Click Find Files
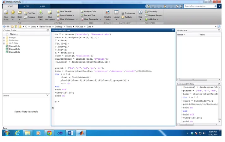The height and width of the screenshot is (142, 225). click(30, 13)
